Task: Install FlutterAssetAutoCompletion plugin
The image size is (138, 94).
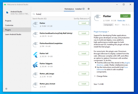Action: click(84, 43)
